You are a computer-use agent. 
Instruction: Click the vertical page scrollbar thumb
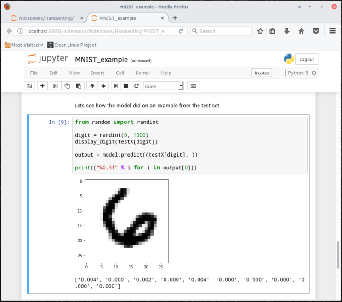(x=338, y=255)
